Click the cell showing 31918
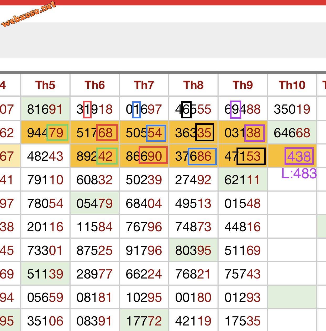326x331 pixels. tap(95, 109)
